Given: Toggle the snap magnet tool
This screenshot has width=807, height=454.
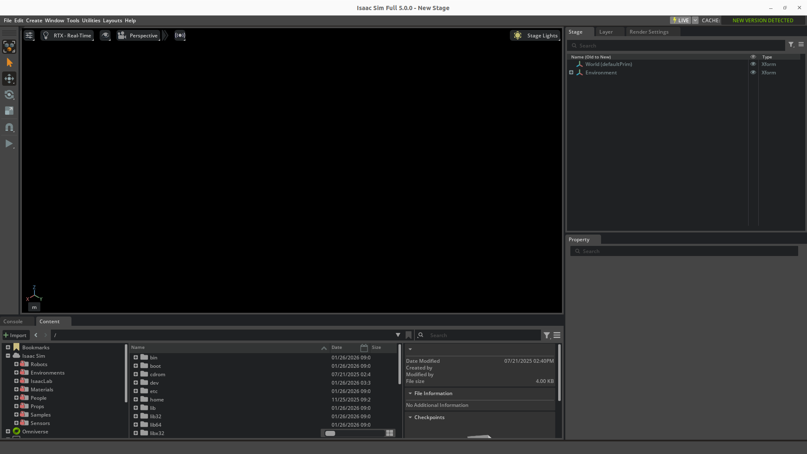Looking at the screenshot, I should [9, 127].
